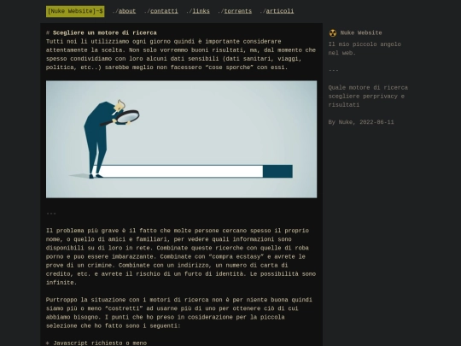
Task: Select the sidebar title "Nuke Website"
Action: 361,33
